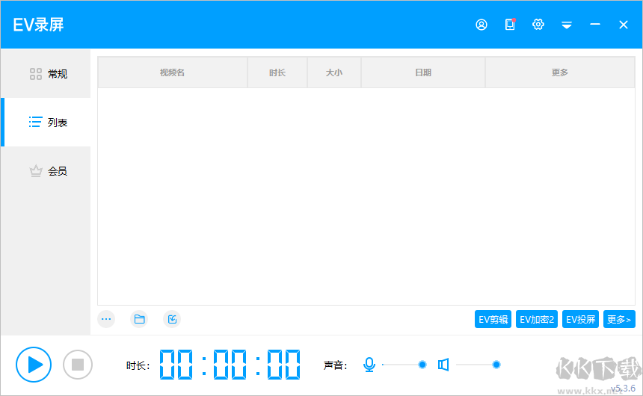
Task: Close the EV录屏 window
Action: point(624,25)
